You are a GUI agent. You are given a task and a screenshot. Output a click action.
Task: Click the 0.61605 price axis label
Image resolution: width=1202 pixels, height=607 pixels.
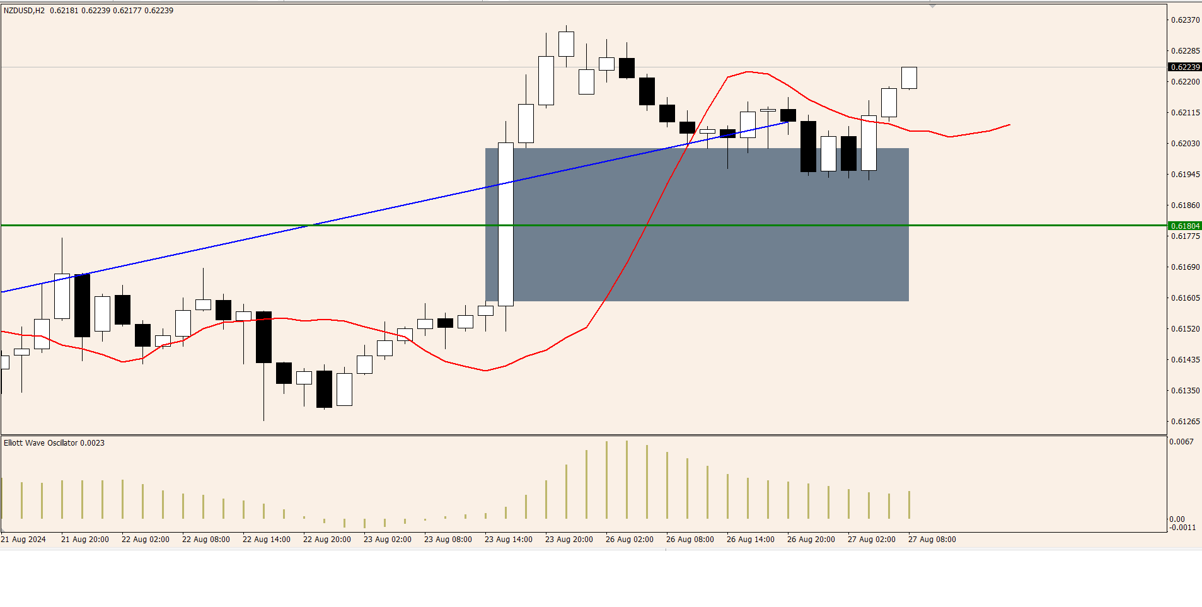1185,298
